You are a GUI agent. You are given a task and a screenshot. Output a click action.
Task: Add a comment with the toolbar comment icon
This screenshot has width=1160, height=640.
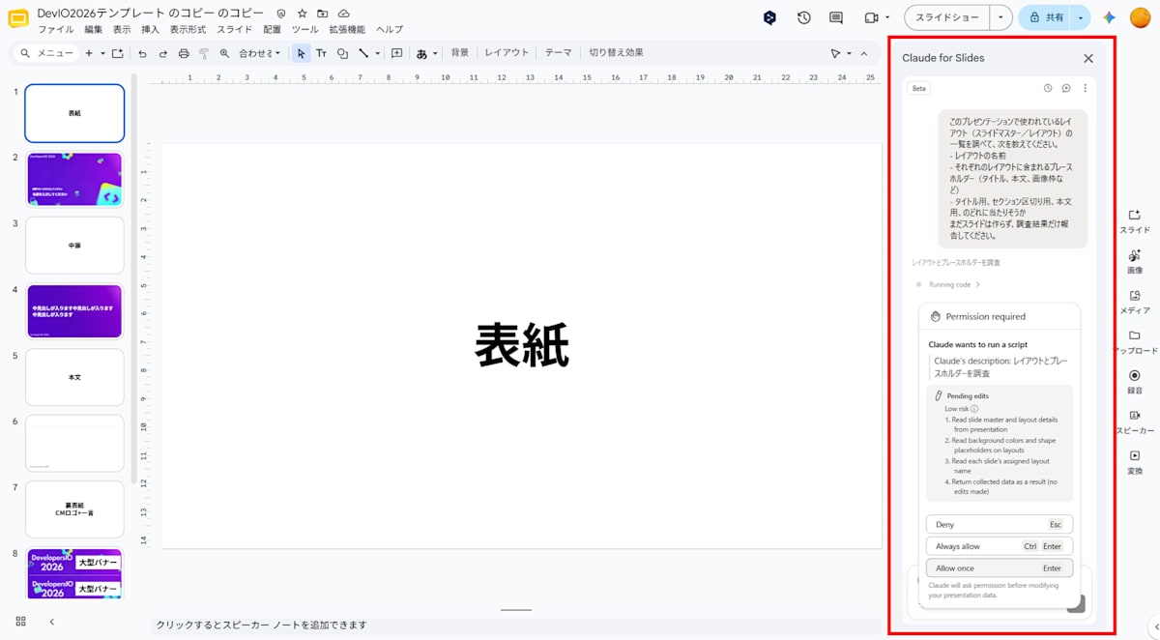(x=396, y=53)
